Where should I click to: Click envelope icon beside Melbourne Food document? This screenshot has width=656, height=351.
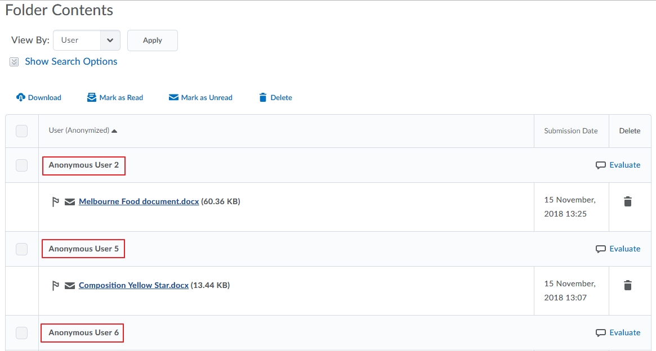(x=70, y=202)
